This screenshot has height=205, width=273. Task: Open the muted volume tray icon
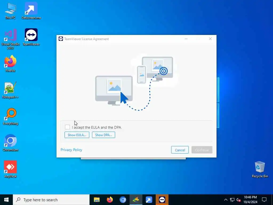[x=239, y=200]
